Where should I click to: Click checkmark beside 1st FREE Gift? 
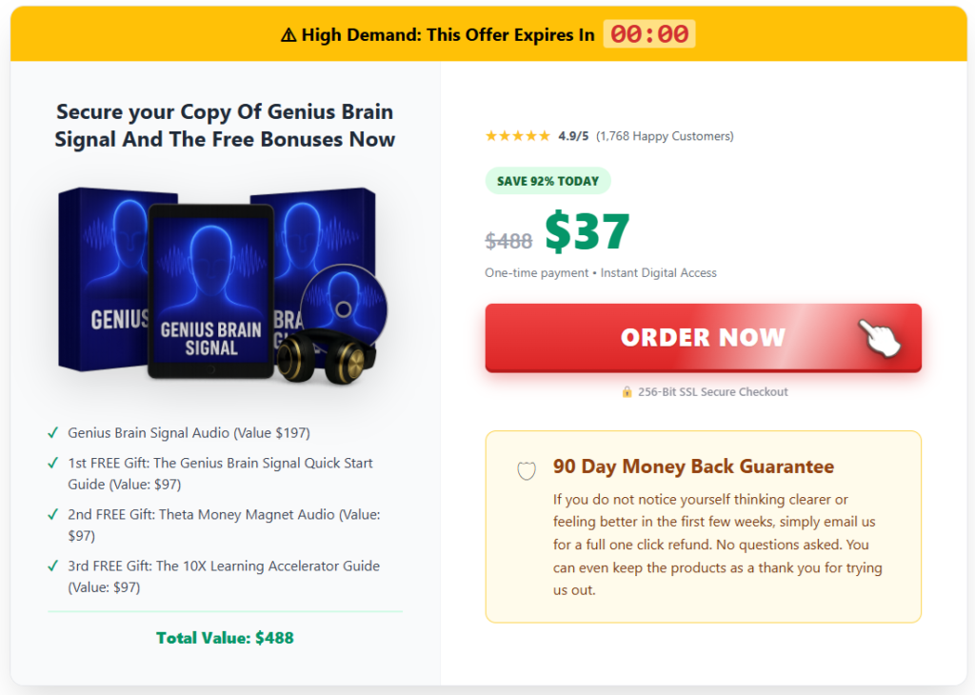click(53, 464)
